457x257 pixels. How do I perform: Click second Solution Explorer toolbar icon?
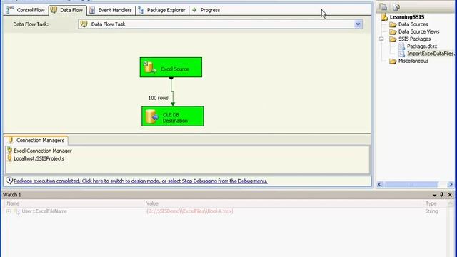pyautogui.click(x=396, y=6)
